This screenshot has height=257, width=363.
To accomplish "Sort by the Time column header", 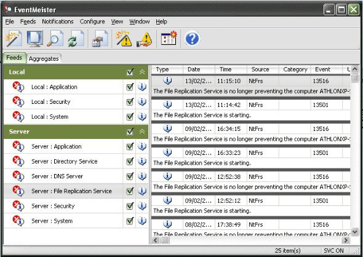I will 231,69.
